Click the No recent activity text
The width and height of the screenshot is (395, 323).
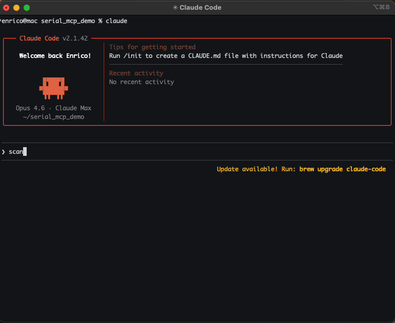point(142,82)
